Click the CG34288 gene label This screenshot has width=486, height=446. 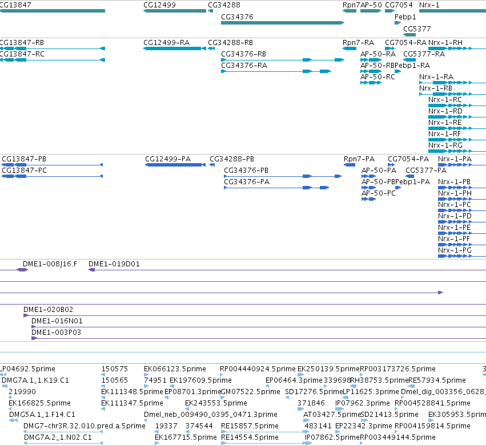(x=224, y=5)
